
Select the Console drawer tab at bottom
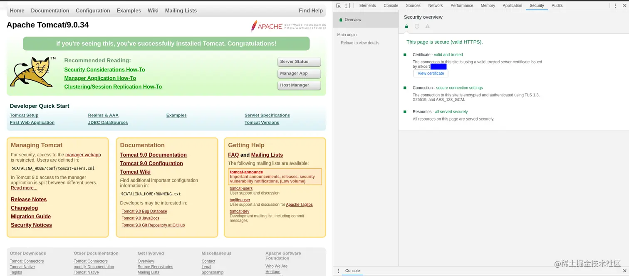(x=352, y=271)
